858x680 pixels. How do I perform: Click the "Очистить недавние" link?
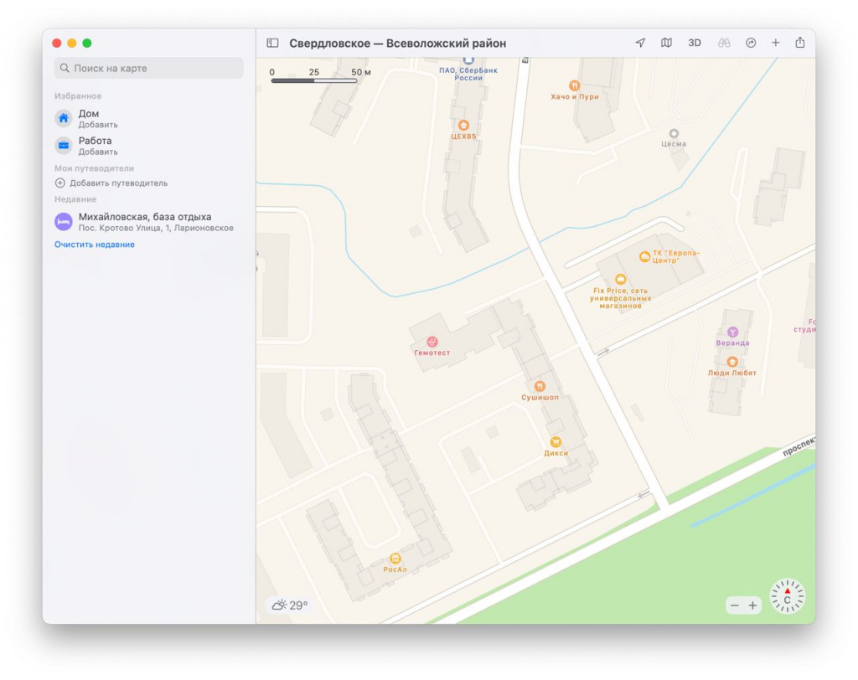click(95, 245)
